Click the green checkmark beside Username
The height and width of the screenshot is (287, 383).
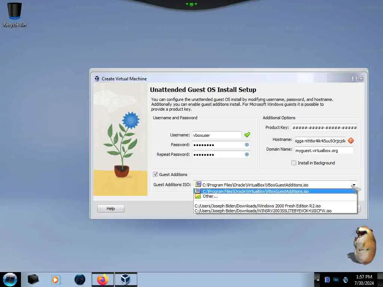pos(247,135)
